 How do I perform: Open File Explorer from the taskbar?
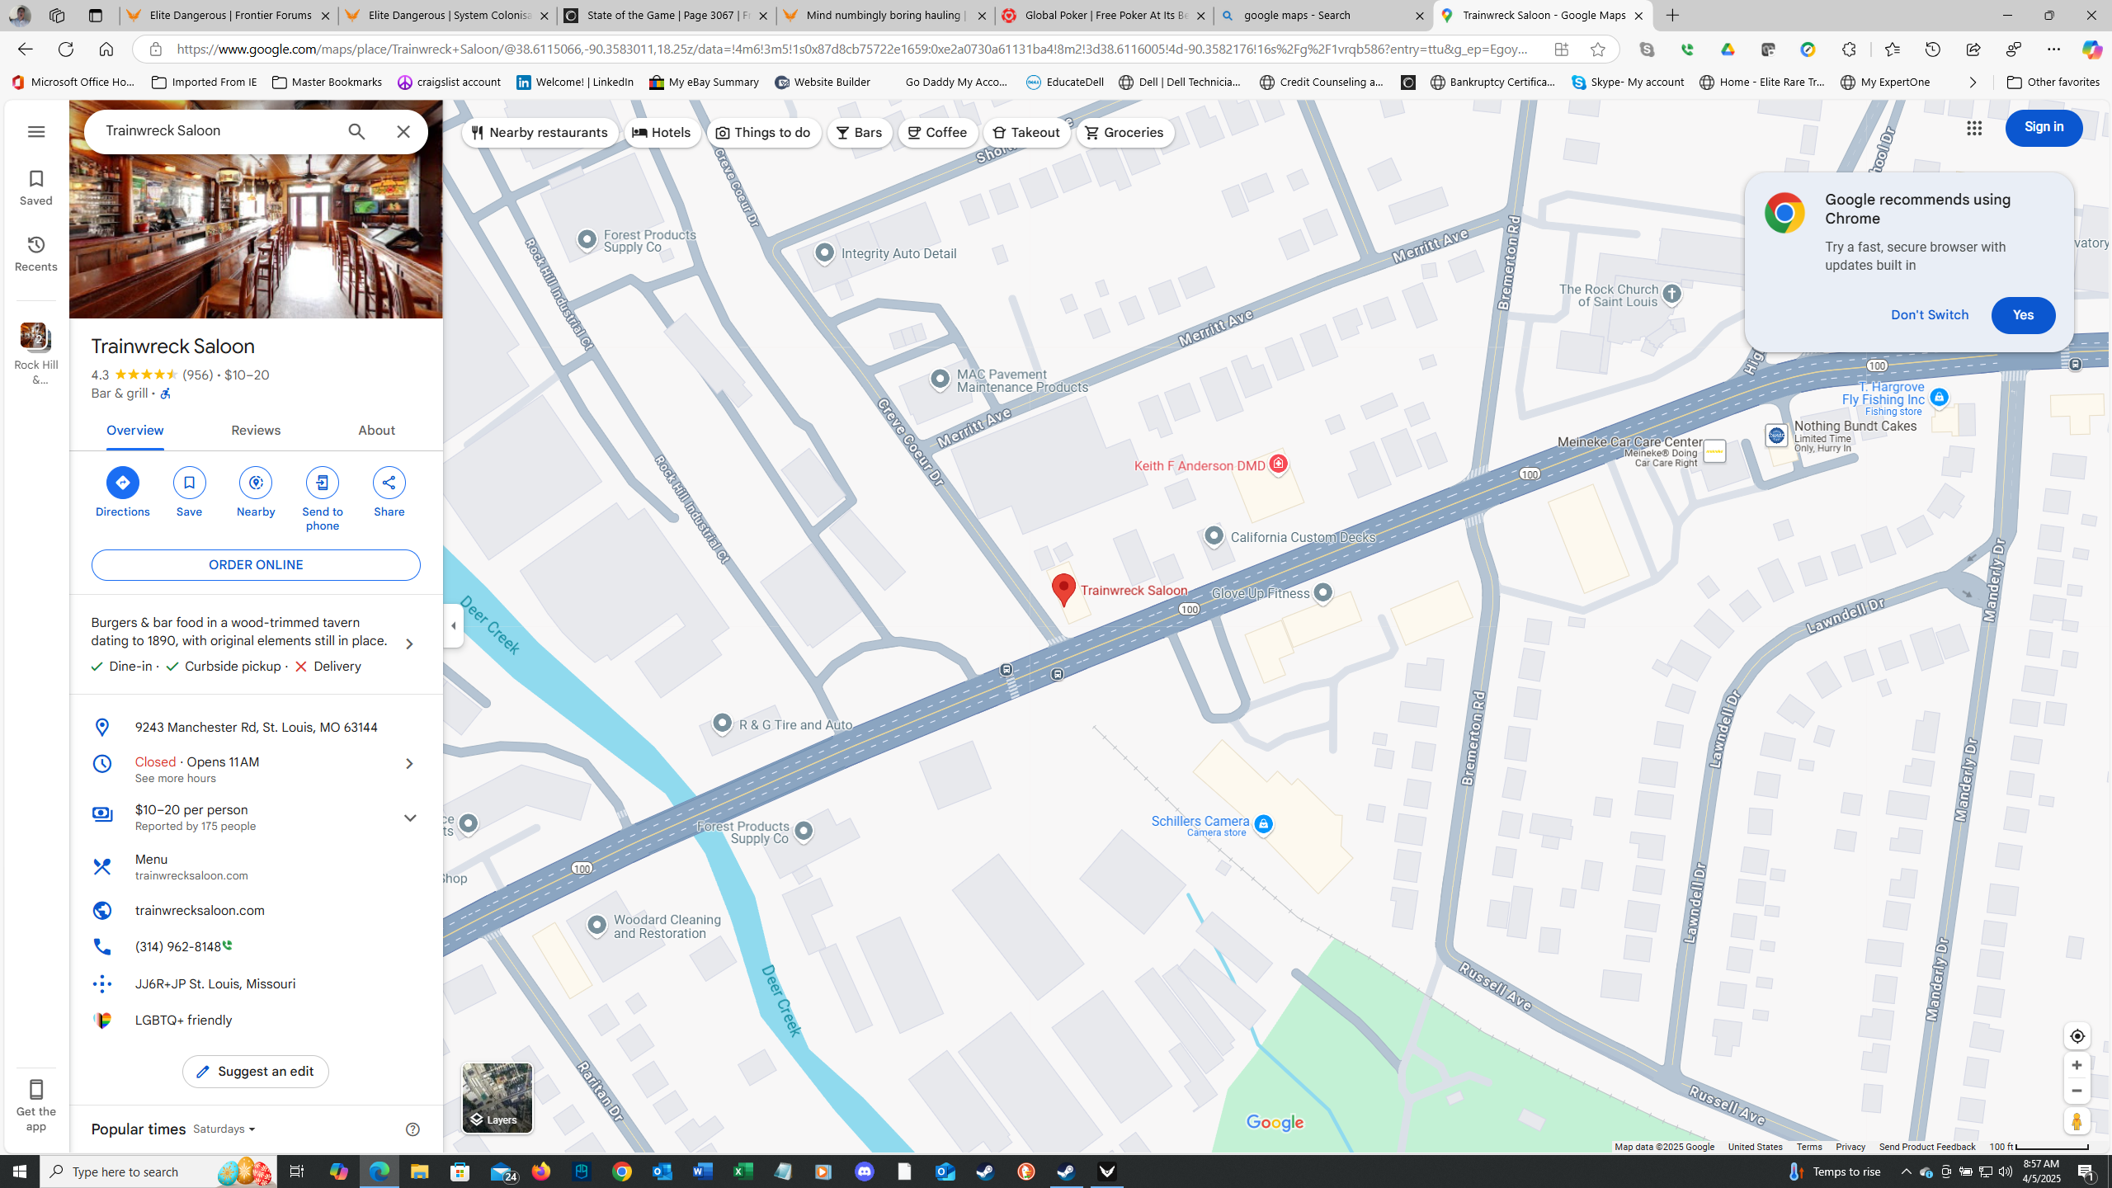pos(419,1171)
